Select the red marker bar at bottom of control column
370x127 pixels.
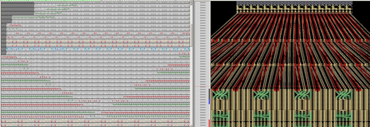click(x=209, y=123)
